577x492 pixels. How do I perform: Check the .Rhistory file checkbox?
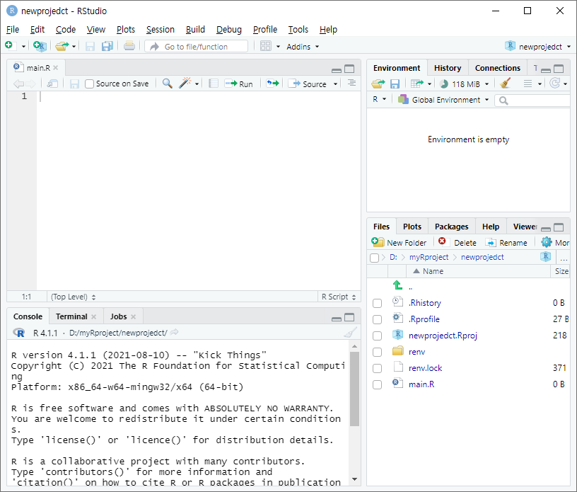[x=377, y=303]
